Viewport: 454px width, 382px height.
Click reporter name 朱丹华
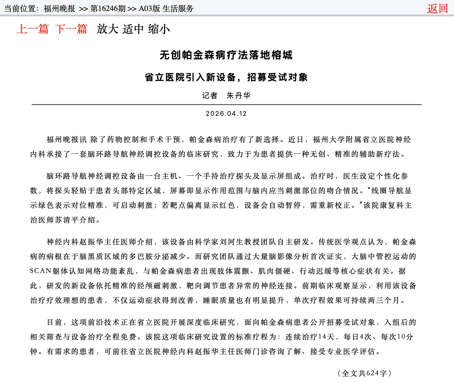pyautogui.click(x=239, y=96)
